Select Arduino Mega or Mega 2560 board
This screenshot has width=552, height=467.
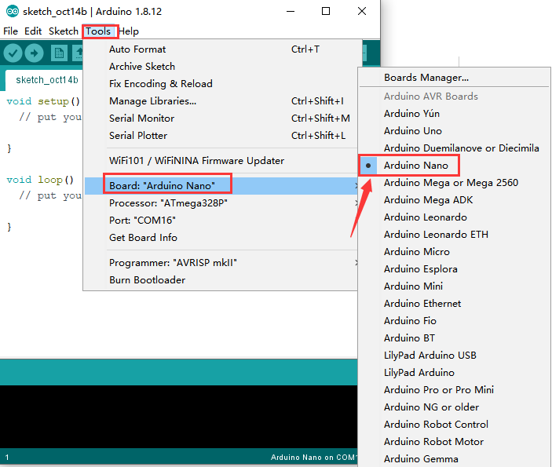point(451,183)
